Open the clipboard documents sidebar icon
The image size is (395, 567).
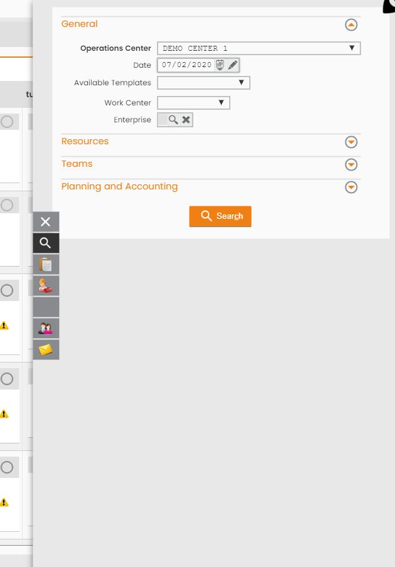46,264
